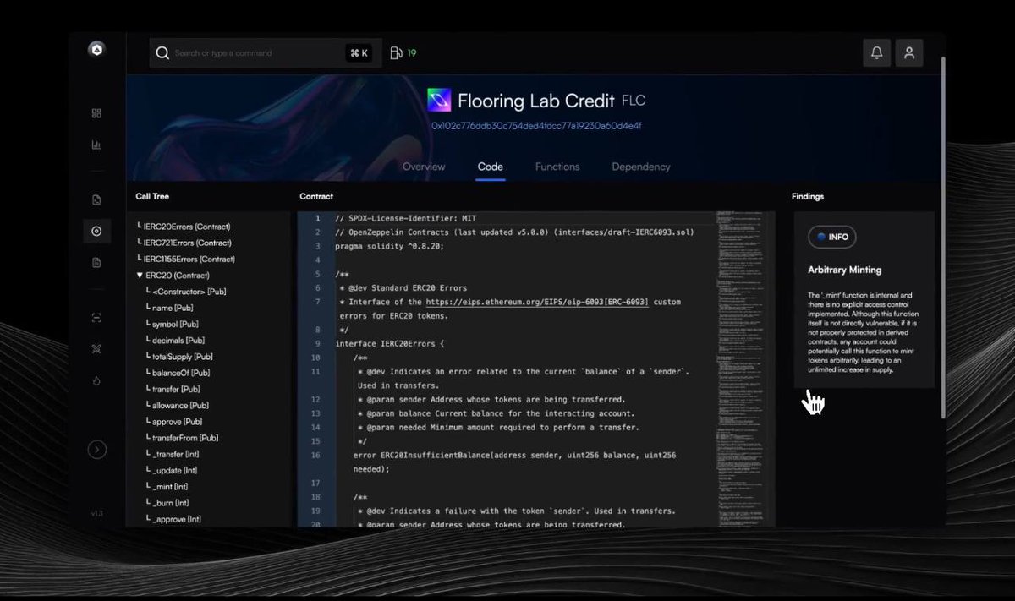Screen dimensions: 1015x601
Task: Switch to the Code tab
Action: click(491, 167)
